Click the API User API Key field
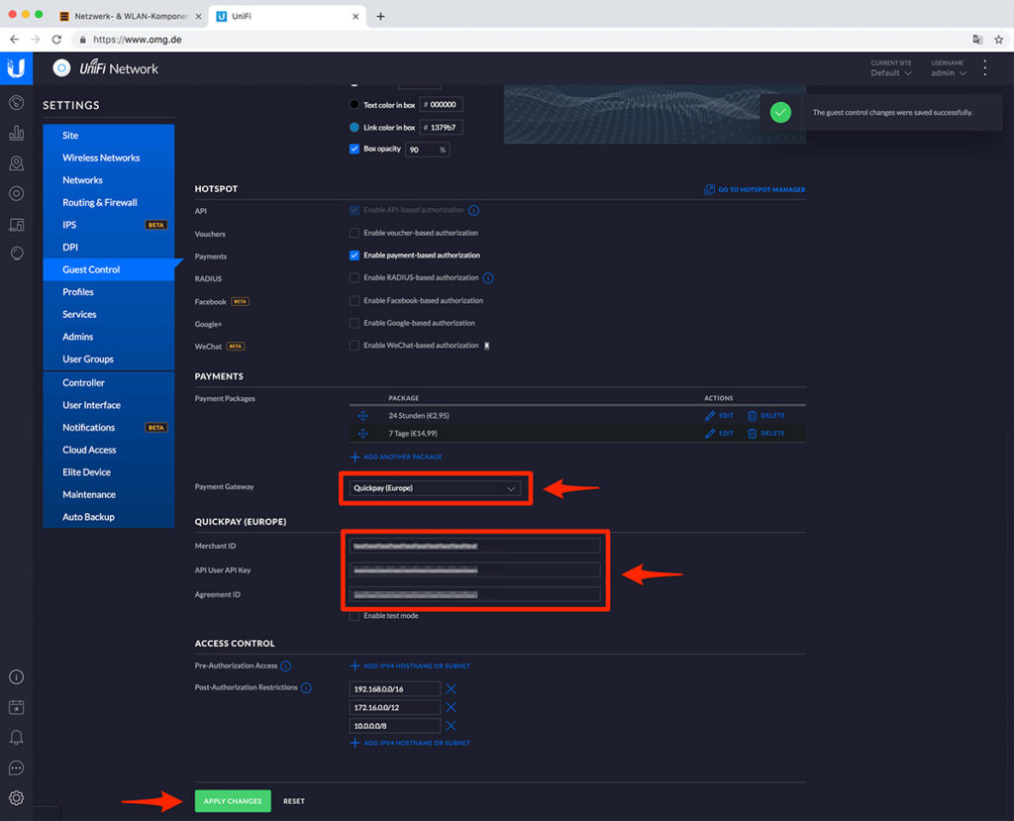The image size is (1014, 821). coord(474,570)
